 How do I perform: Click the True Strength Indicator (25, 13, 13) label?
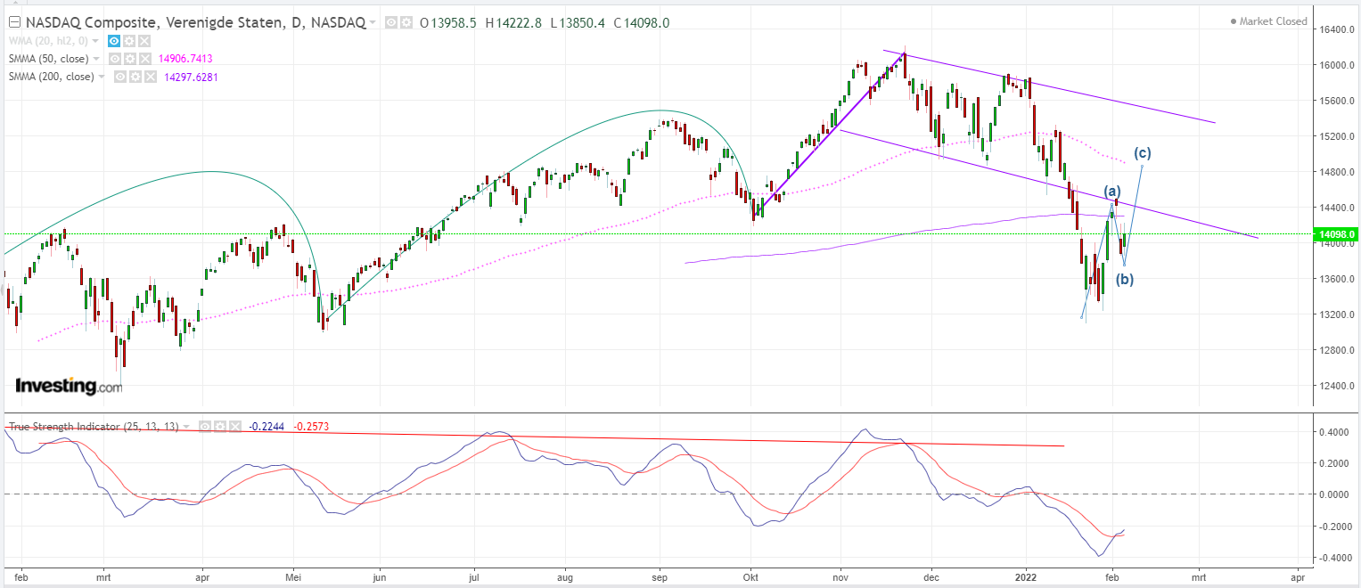point(94,427)
